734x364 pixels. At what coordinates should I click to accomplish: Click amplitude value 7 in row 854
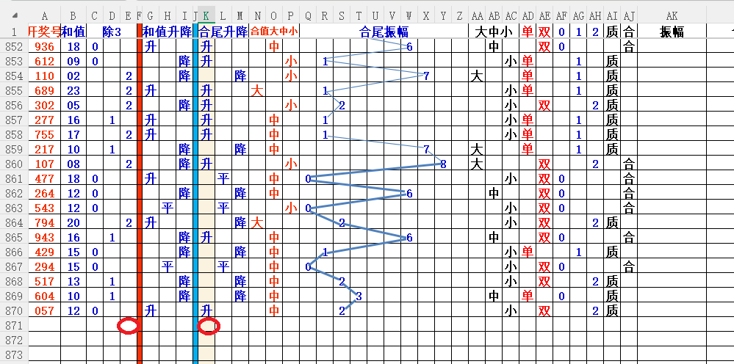point(426,76)
